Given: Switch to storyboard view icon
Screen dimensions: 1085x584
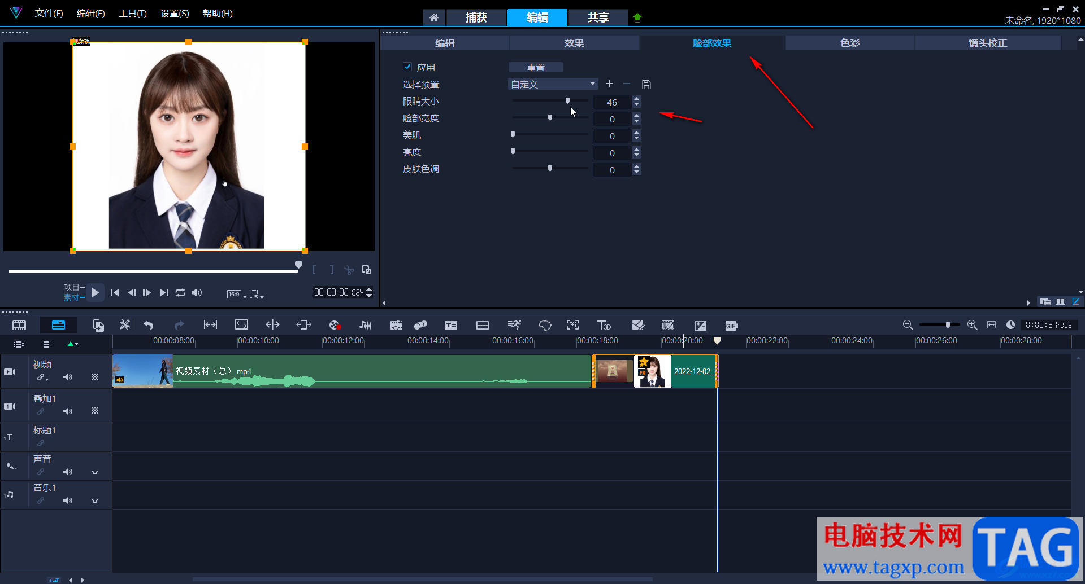Looking at the screenshot, I should [x=19, y=325].
